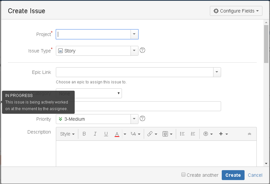Open the Tech Category select box
The width and height of the screenshot is (270, 184).
tap(89, 93)
